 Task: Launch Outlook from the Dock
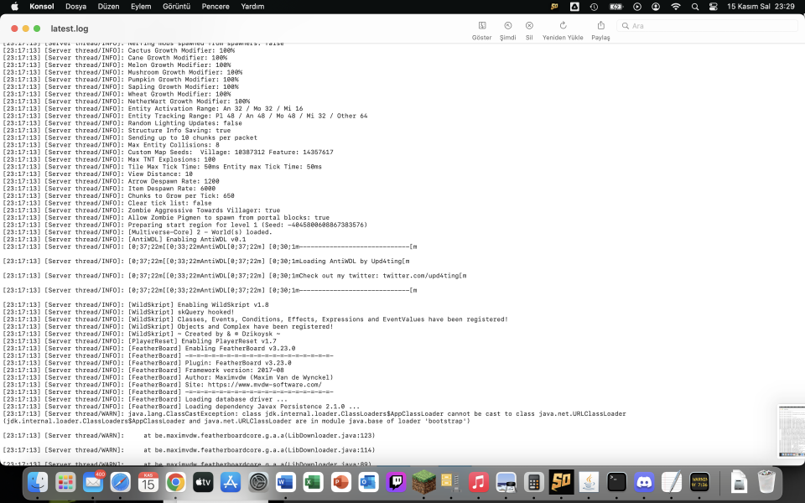click(x=368, y=483)
